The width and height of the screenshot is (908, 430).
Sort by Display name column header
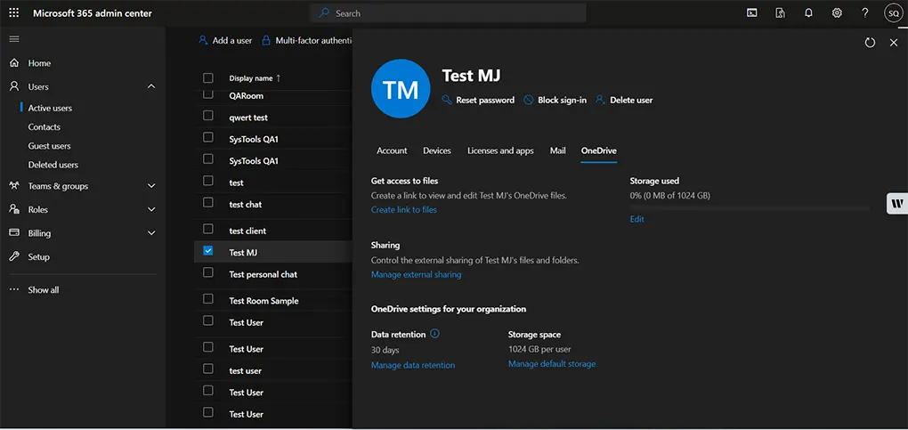pyautogui.click(x=255, y=78)
